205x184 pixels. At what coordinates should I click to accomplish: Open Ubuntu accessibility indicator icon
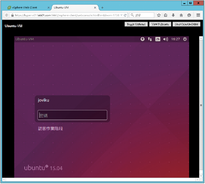[x=143, y=39]
